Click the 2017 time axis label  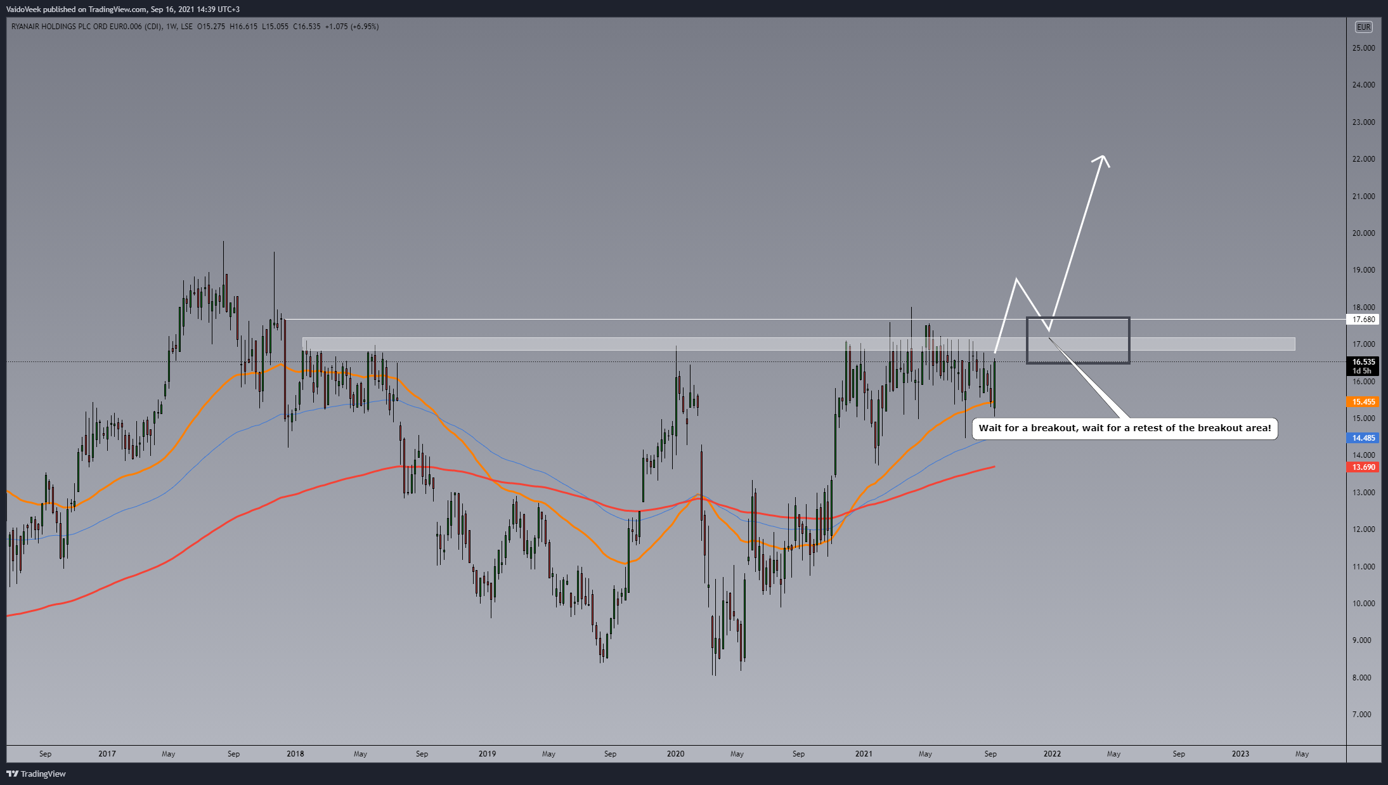(107, 754)
